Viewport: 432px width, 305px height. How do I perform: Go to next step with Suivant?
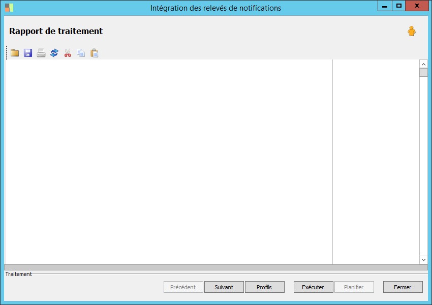pos(224,287)
